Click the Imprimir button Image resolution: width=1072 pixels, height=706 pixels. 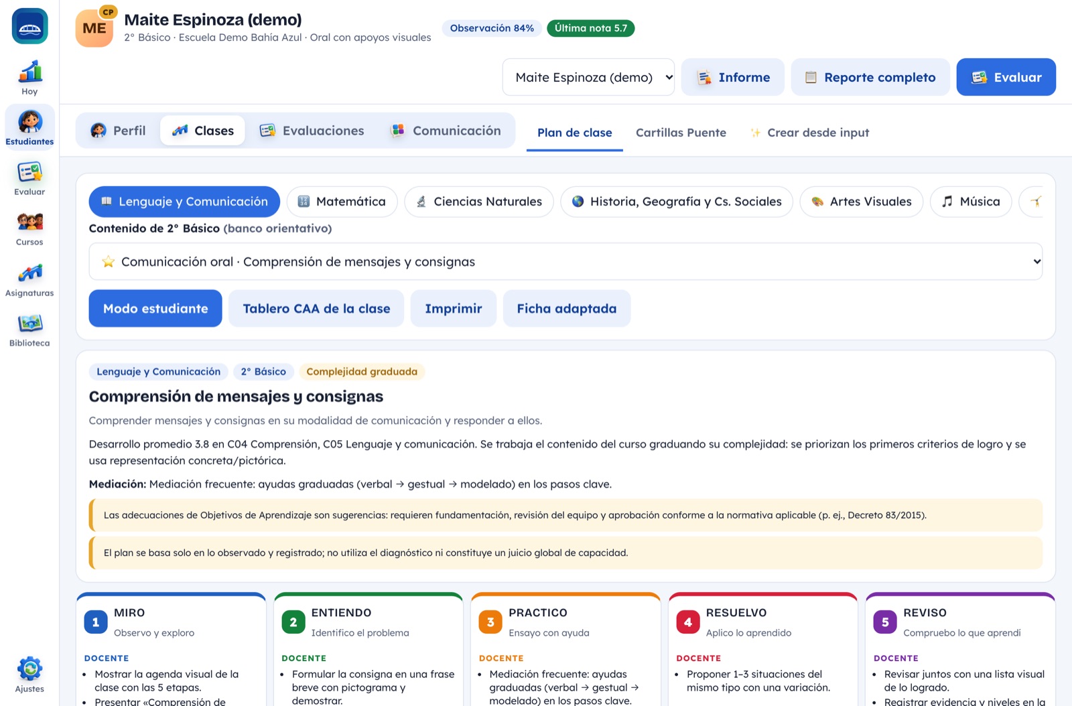click(454, 308)
